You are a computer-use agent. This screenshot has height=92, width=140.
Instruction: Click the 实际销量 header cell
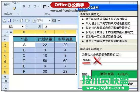(65, 39)
